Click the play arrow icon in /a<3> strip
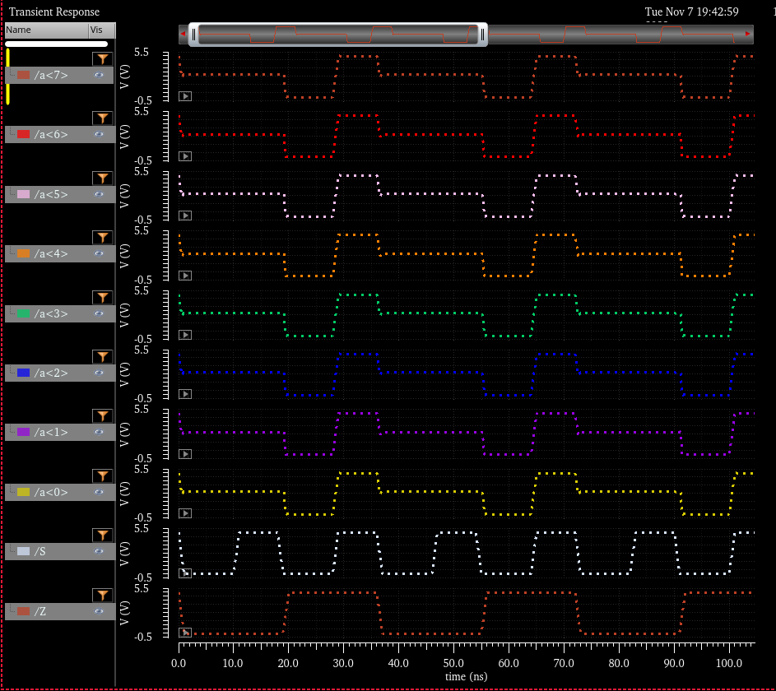 (x=185, y=335)
